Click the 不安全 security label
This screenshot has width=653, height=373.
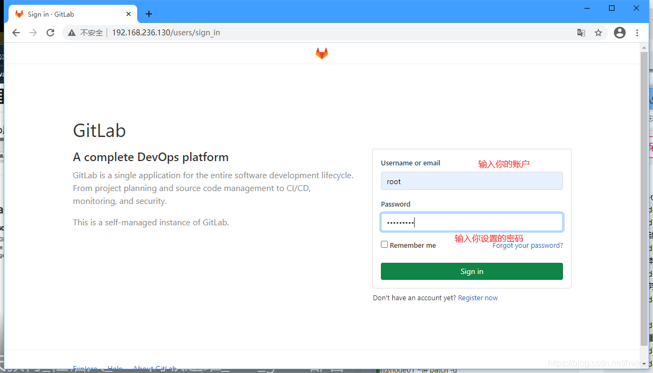coord(91,33)
